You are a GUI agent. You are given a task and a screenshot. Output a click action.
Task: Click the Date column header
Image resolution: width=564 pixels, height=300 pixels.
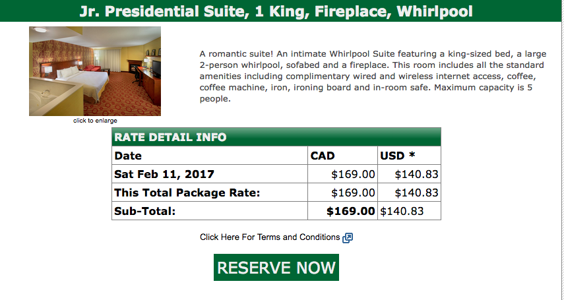(x=128, y=156)
